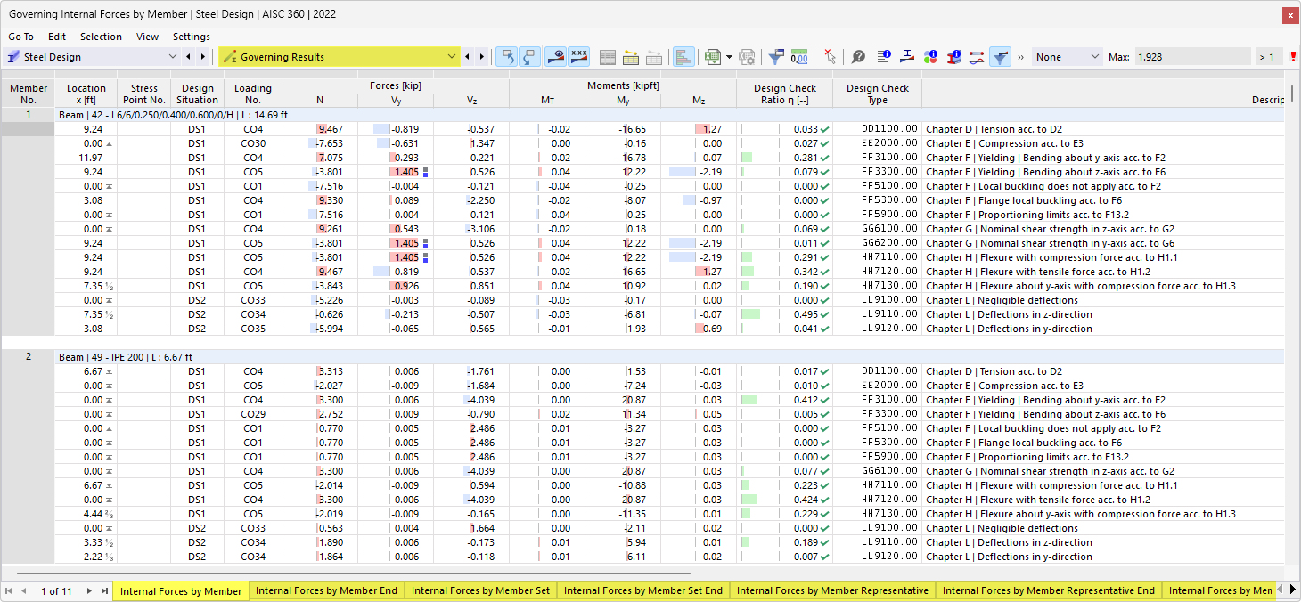The height and width of the screenshot is (602, 1301).
Task: Go to next add-on with right arrow beside Steel Design
Action: tap(203, 57)
